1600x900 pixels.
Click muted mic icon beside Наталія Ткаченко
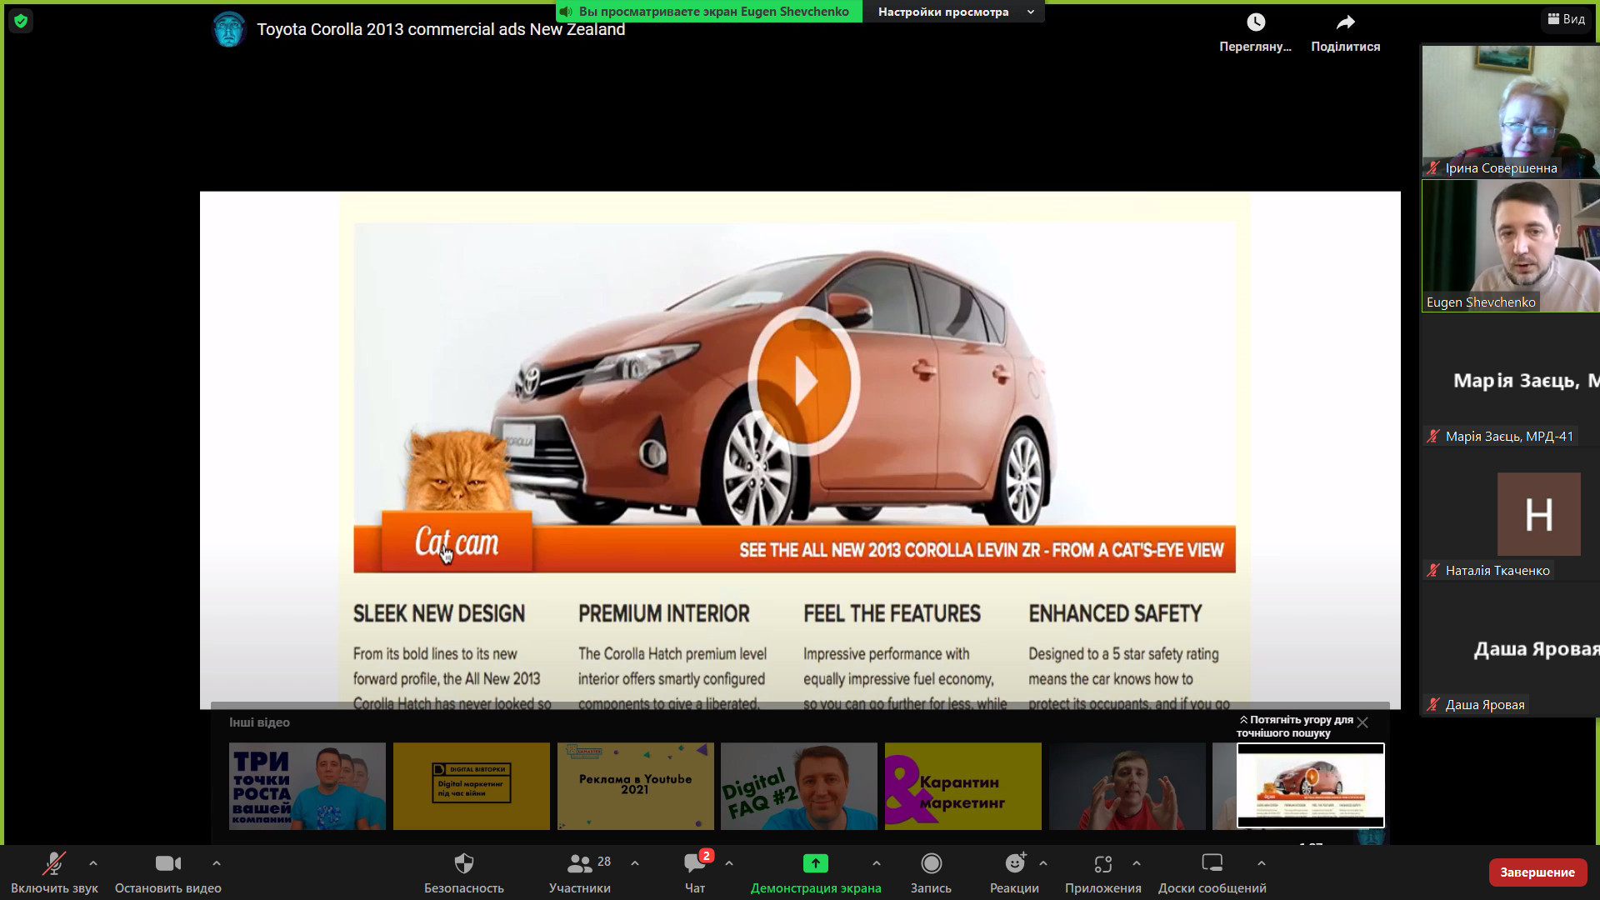pyautogui.click(x=1433, y=571)
